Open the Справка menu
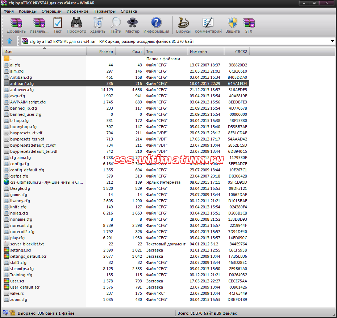337x318 pixels. pyautogui.click(x=129, y=11)
